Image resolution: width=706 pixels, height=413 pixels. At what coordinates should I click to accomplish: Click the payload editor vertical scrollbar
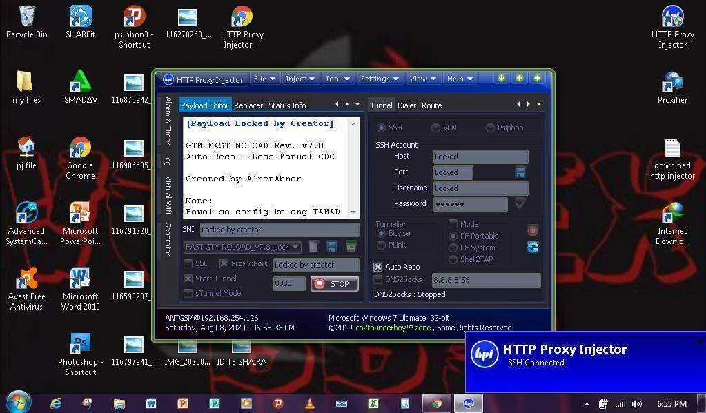tap(353, 168)
